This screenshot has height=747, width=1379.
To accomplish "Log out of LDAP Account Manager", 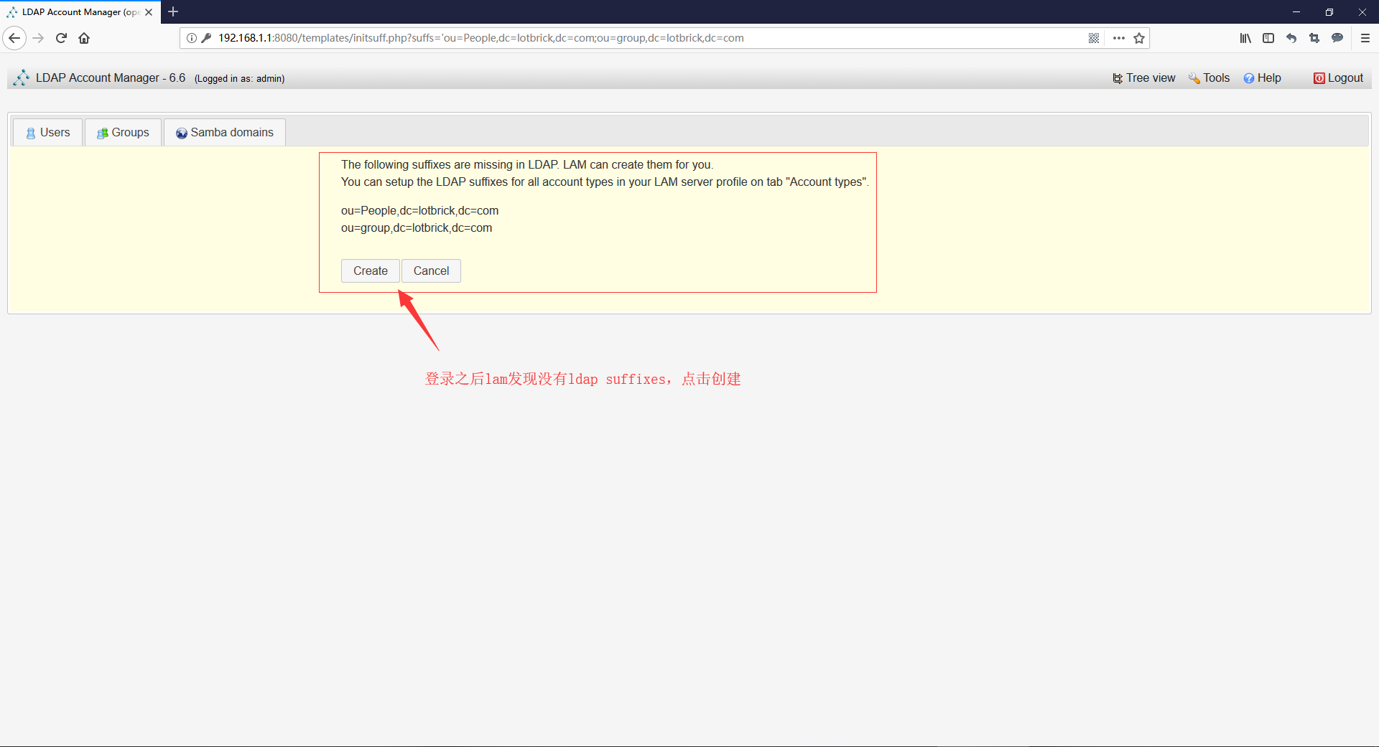I will [x=1339, y=78].
